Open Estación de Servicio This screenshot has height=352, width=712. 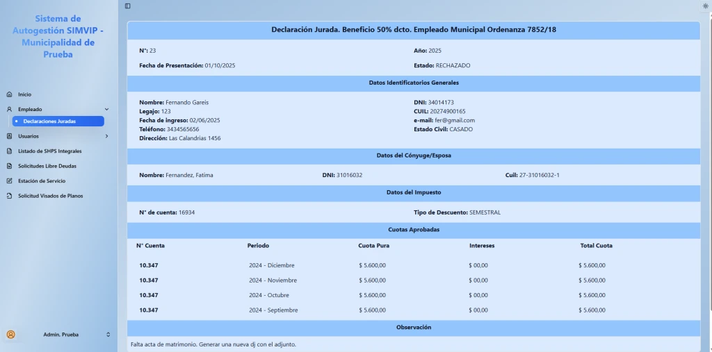click(42, 181)
